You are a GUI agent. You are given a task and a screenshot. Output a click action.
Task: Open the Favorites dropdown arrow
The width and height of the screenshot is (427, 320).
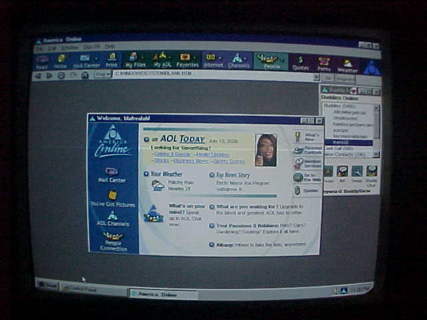tap(195, 57)
